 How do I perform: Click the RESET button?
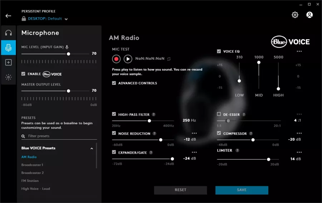tap(181, 190)
